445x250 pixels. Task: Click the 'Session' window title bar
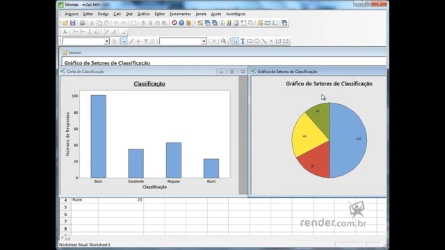coord(222,53)
